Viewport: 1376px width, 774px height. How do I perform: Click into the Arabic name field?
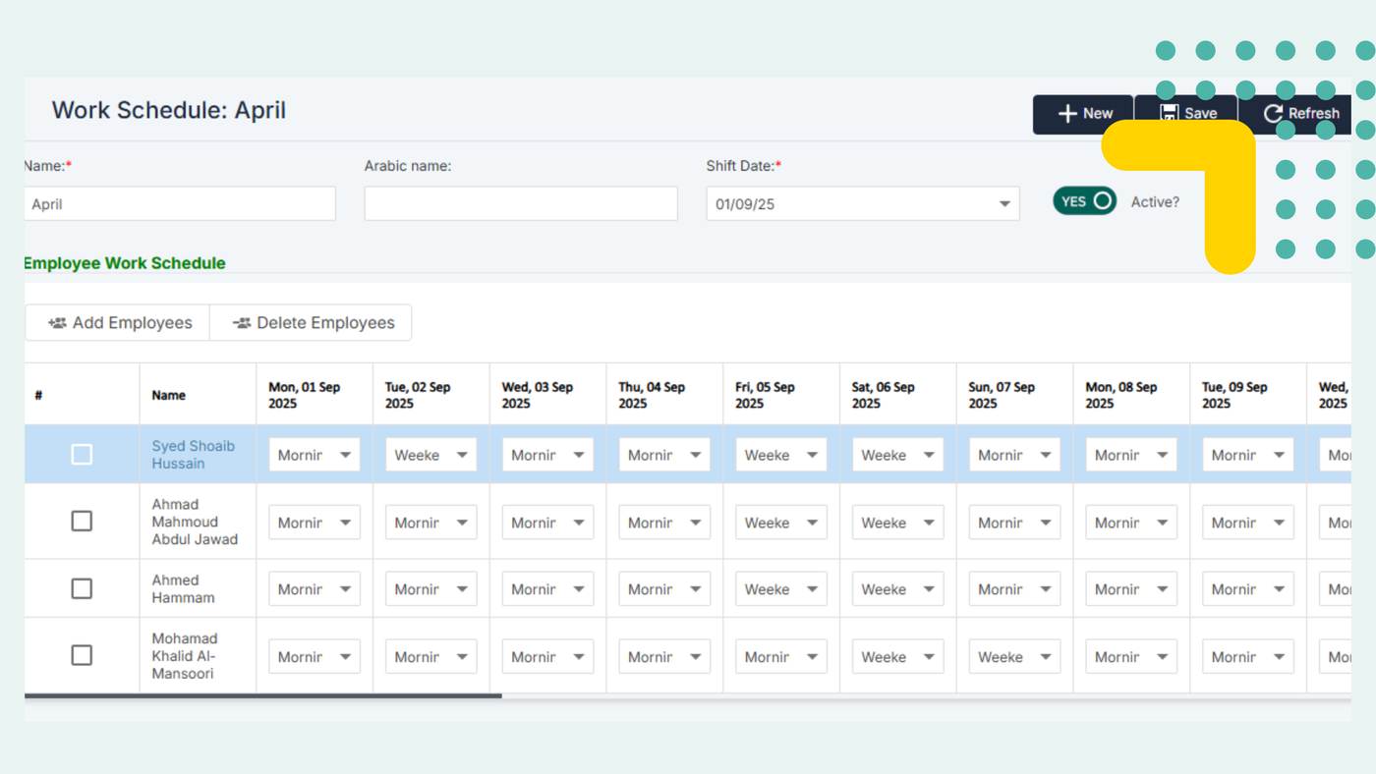tap(521, 204)
